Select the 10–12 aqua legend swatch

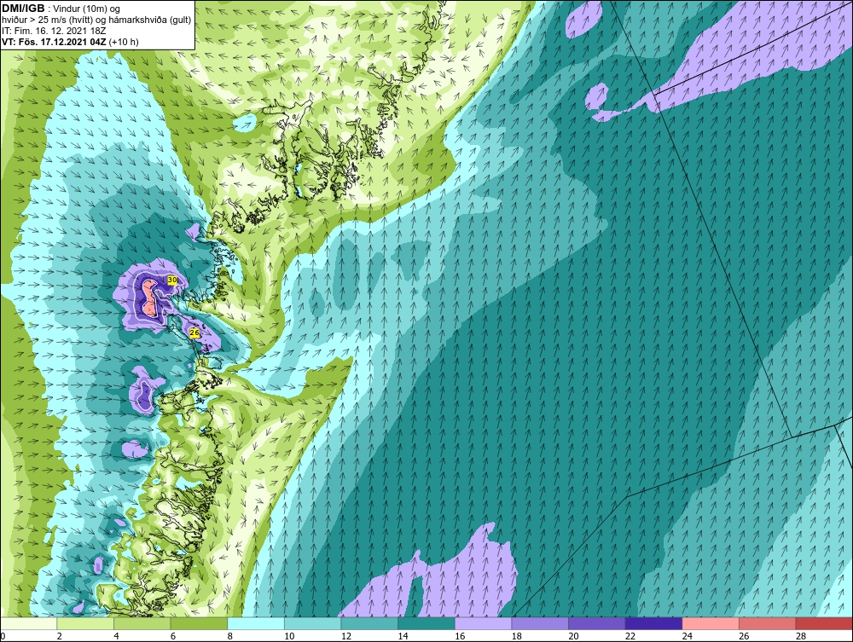313,623
